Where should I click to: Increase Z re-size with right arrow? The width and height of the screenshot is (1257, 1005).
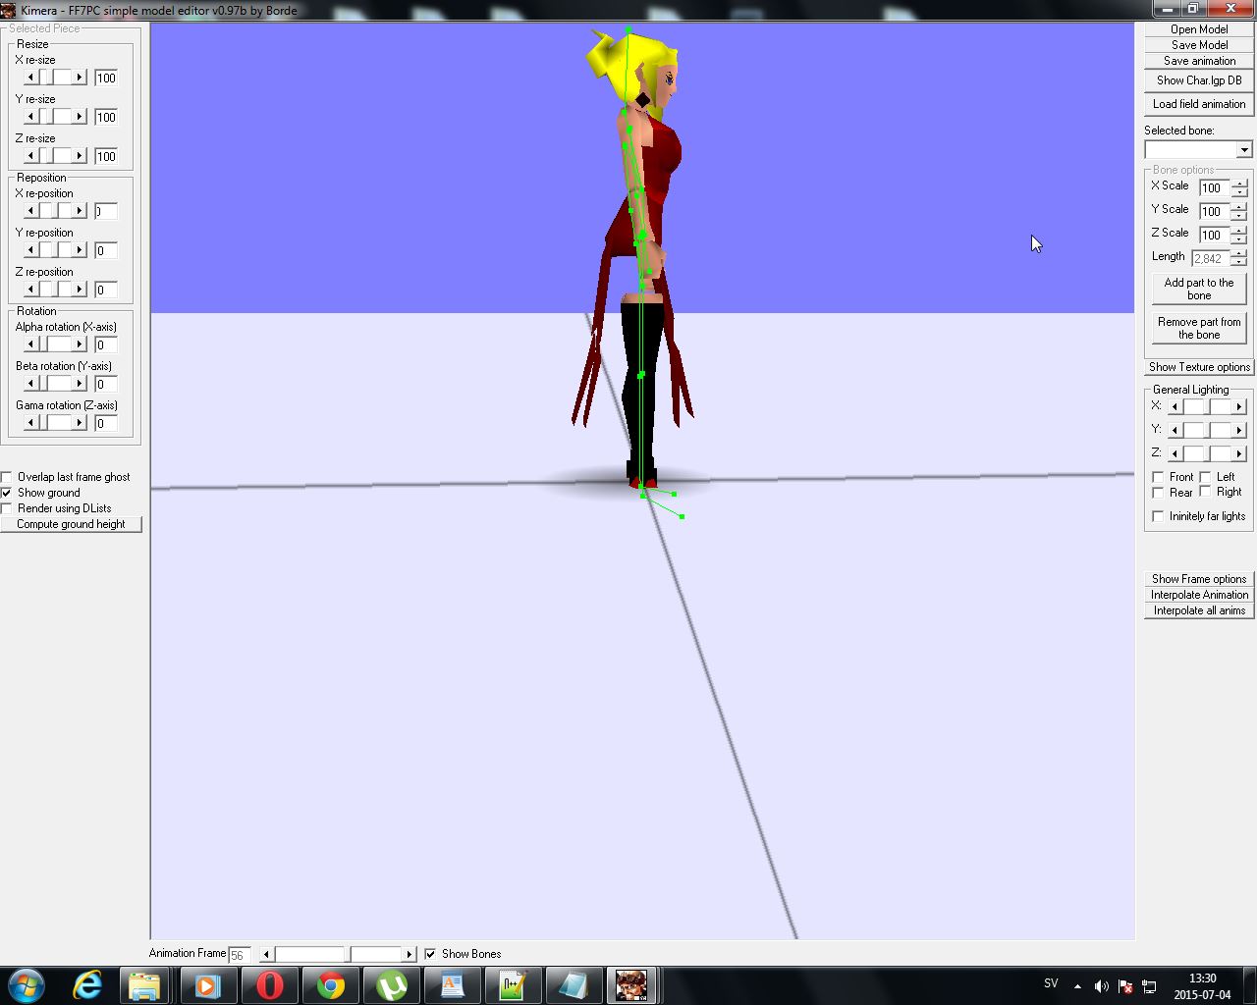coord(80,156)
